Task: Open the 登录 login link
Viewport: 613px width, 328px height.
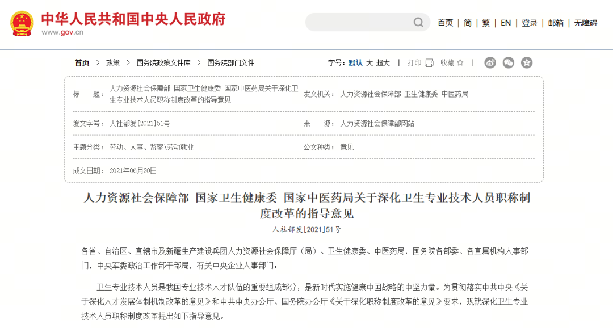Action: [530, 23]
